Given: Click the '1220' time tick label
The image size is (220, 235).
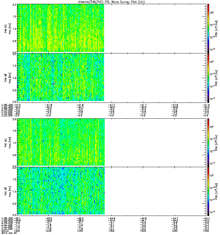Looking at the screenshot, I should pos(48,231).
